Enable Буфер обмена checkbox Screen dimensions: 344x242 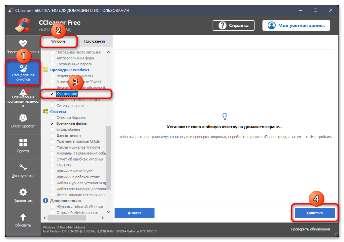(x=52, y=129)
